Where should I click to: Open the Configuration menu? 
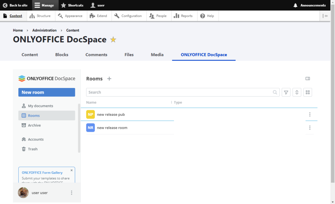(129, 15)
